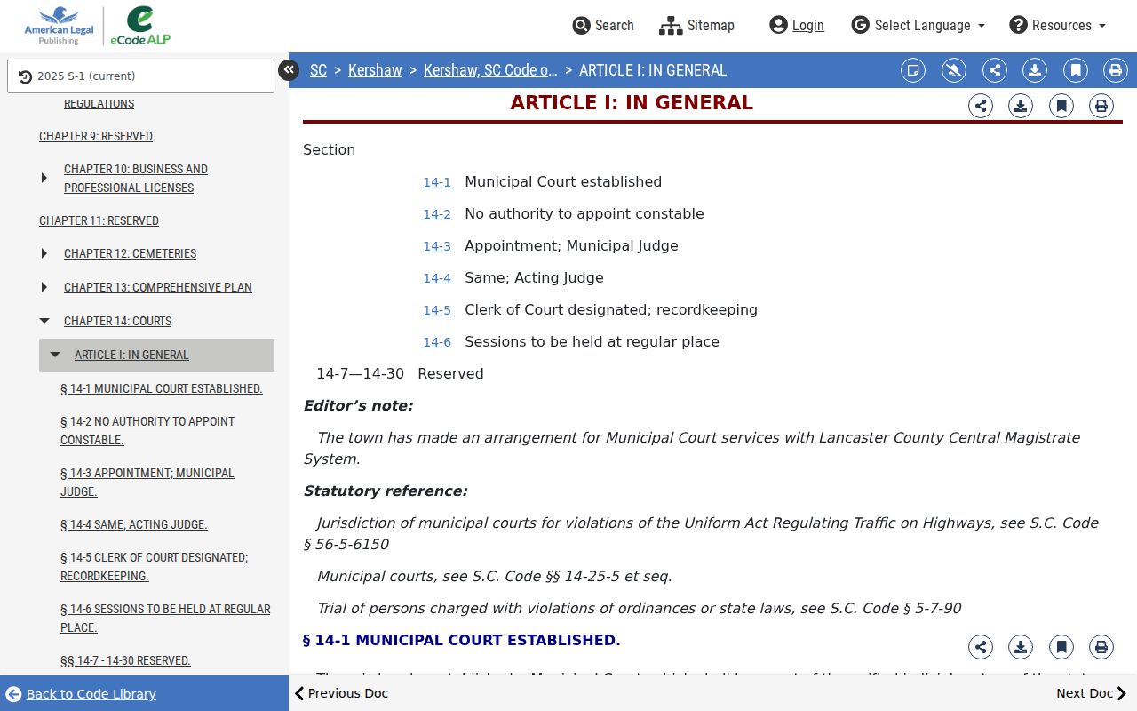Image resolution: width=1137 pixels, height=711 pixels.
Task: Open the notes icon in the blue bar
Action: (913, 70)
